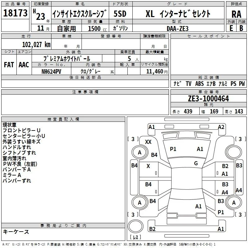
Task: Click the length value 439
Action: 188,111
